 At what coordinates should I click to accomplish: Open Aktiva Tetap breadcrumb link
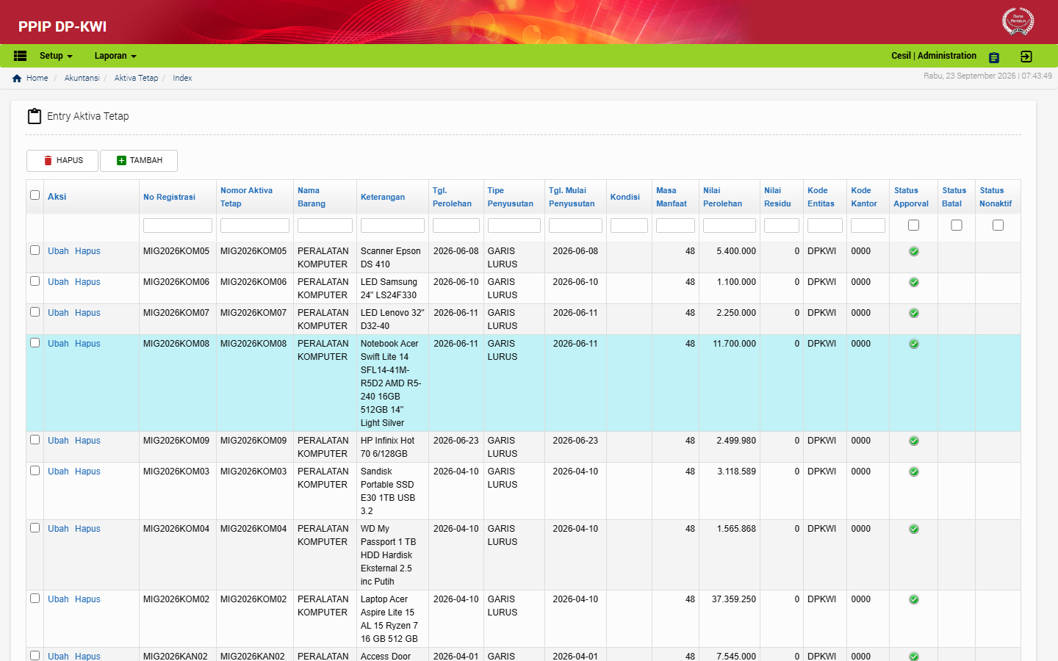click(x=136, y=78)
